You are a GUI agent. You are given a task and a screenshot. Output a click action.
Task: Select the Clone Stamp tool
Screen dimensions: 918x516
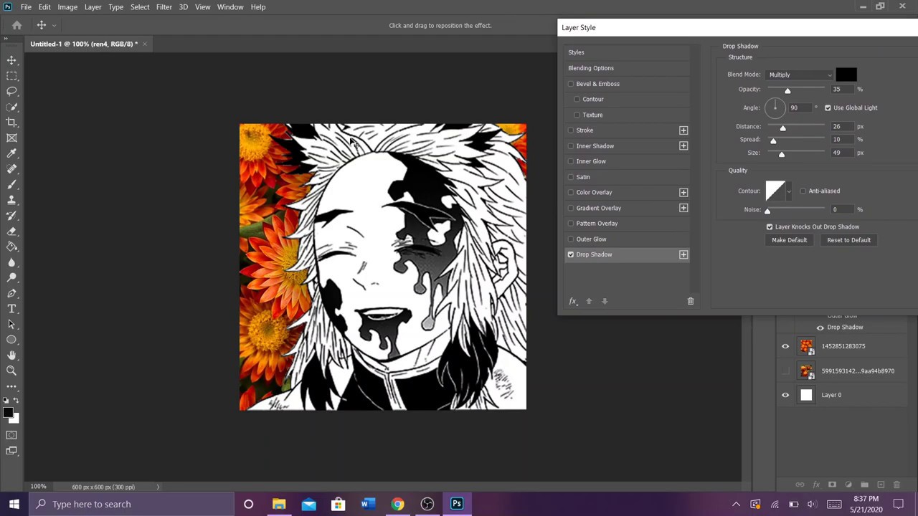(x=11, y=200)
